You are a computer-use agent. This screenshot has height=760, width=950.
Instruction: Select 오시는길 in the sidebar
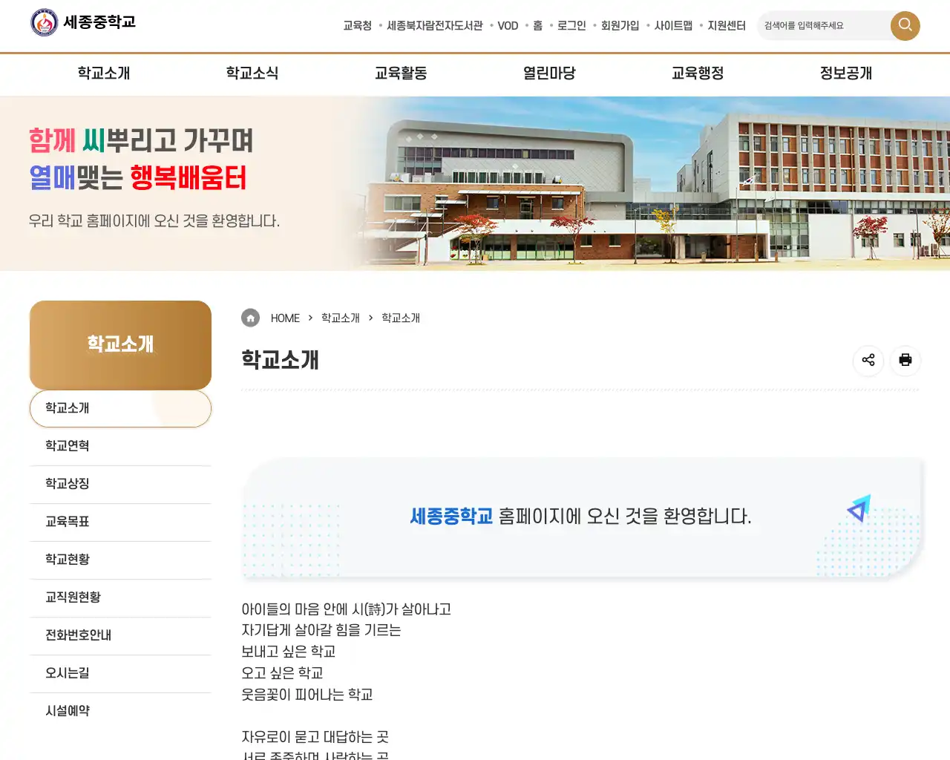pyautogui.click(x=120, y=673)
